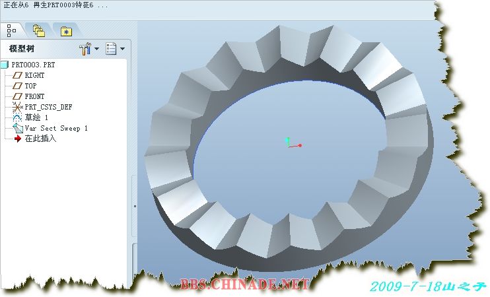Open the Favorites navigator tab
Viewport: 490px width, 297px height.
[x=66, y=30]
